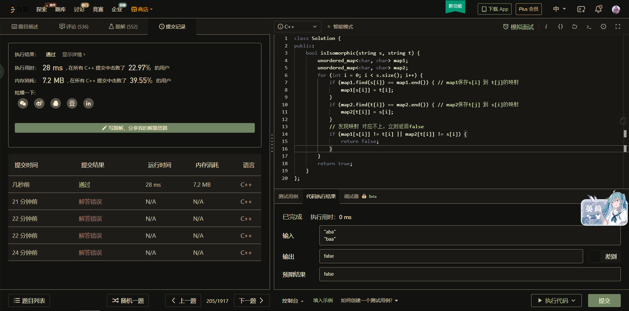Screen dimensions: 629x311
Task: Share result via WeChat icon
Action: click(23, 104)
